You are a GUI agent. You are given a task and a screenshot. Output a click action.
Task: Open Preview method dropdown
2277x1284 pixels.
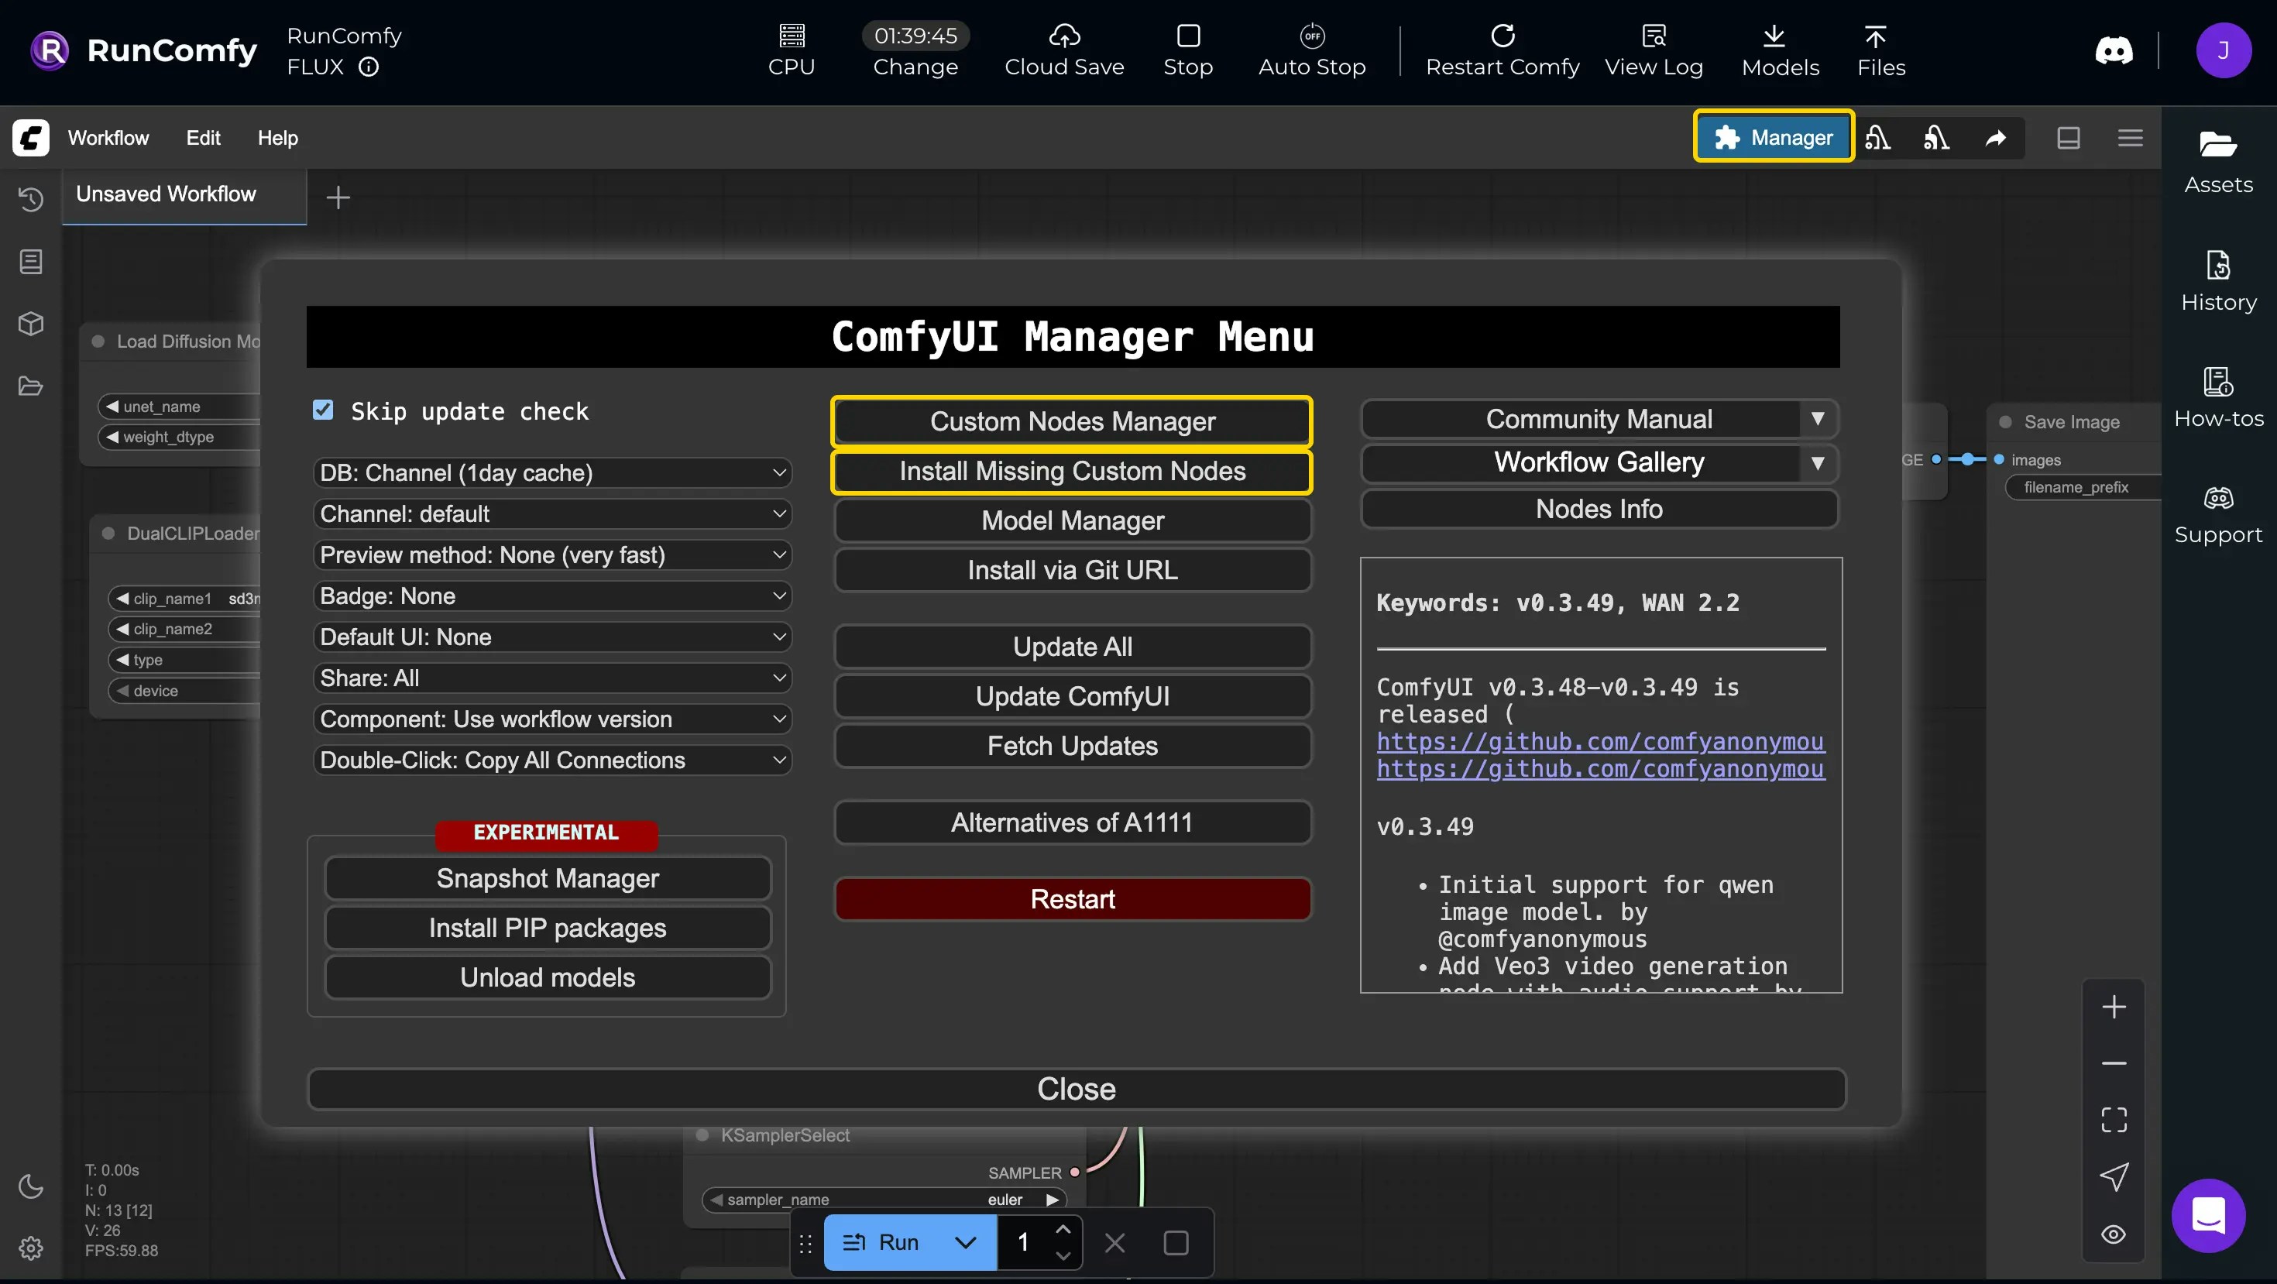[552, 555]
